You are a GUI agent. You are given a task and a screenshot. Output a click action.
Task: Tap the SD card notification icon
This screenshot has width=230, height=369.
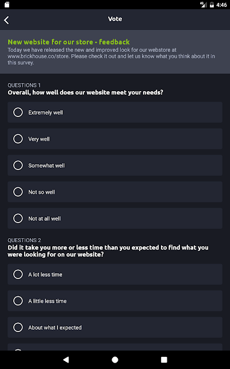pos(7,5)
